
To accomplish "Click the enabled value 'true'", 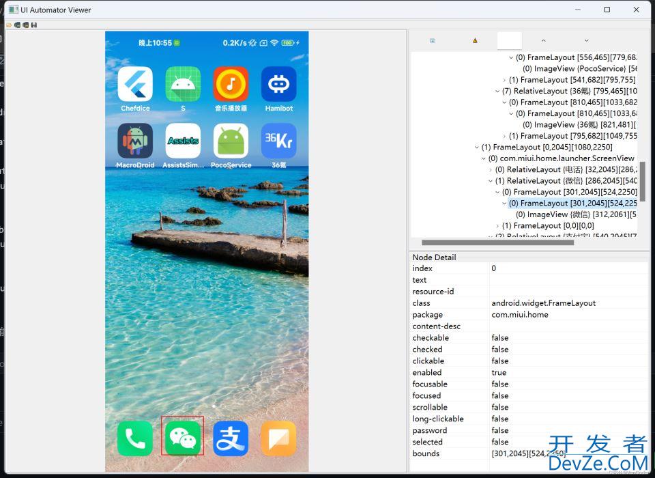I will coord(499,373).
